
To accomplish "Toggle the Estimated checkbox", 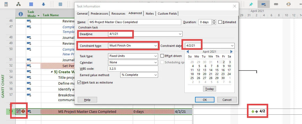I will click(220, 22).
